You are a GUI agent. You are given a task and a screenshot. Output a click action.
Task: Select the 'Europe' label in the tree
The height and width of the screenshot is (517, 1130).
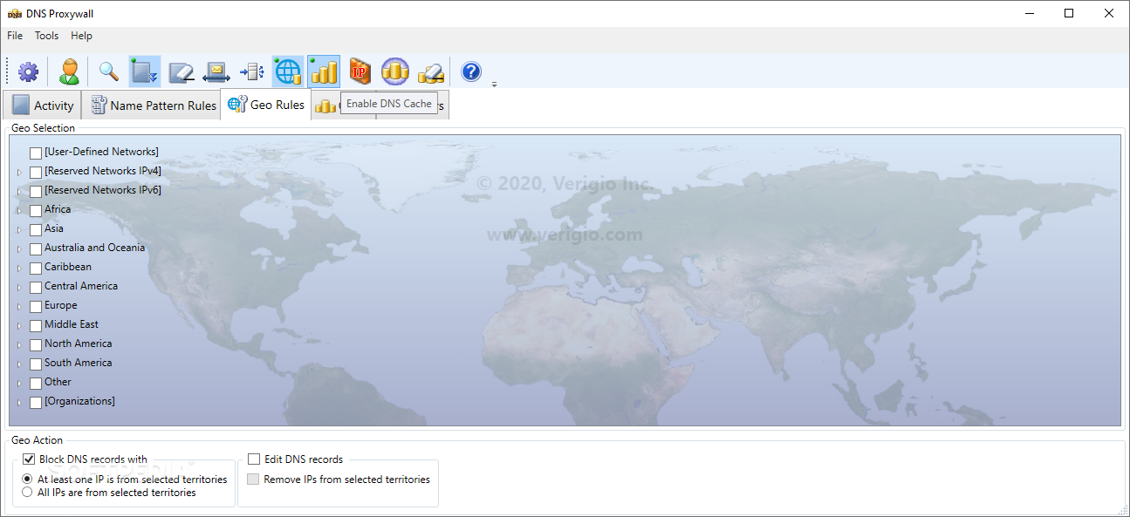[x=61, y=305]
